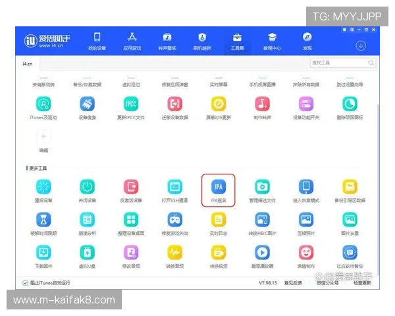The image size is (395, 316).
Task: Click the 制作铃声 ringtone maker icon
Action: click(262, 105)
